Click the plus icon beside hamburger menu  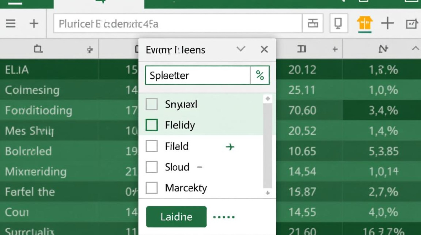point(34,23)
